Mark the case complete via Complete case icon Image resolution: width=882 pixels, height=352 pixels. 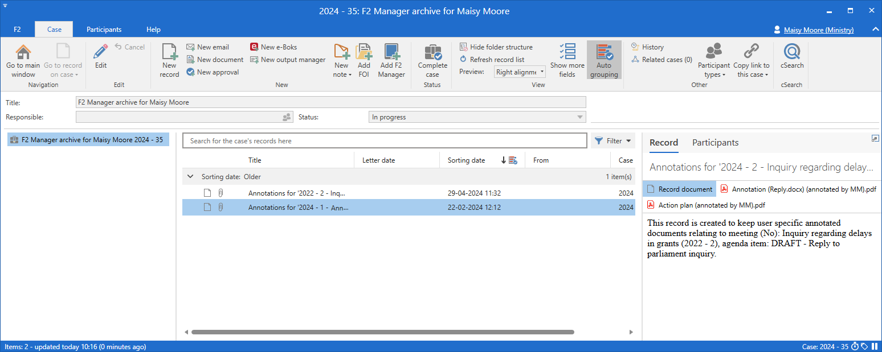coord(432,60)
